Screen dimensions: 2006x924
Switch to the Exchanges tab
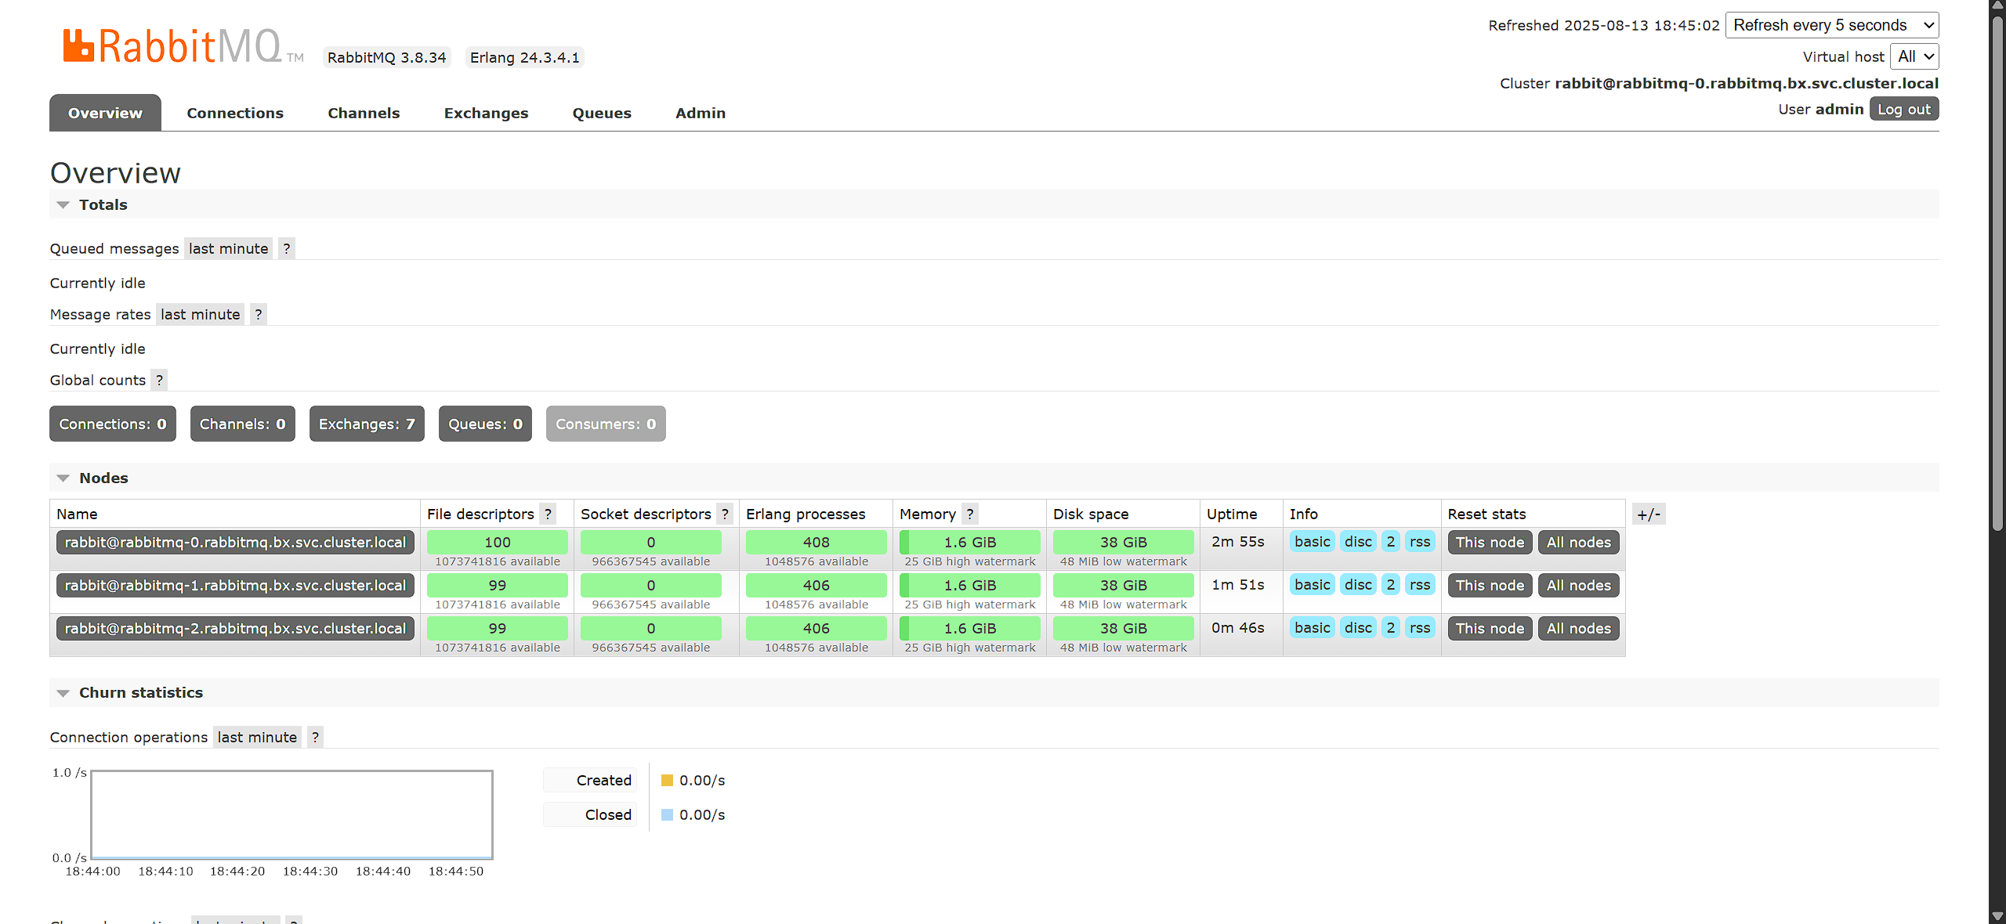486,114
